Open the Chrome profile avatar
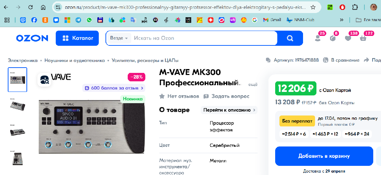 coord(374,7)
